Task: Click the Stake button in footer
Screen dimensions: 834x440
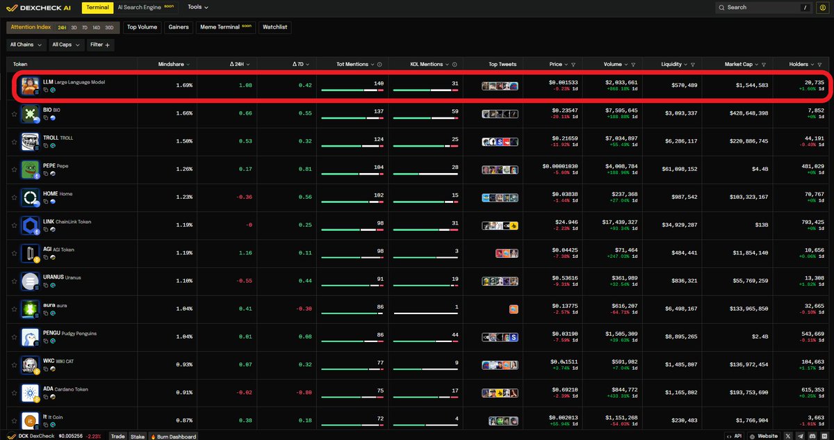Action: tap(138, 436)
